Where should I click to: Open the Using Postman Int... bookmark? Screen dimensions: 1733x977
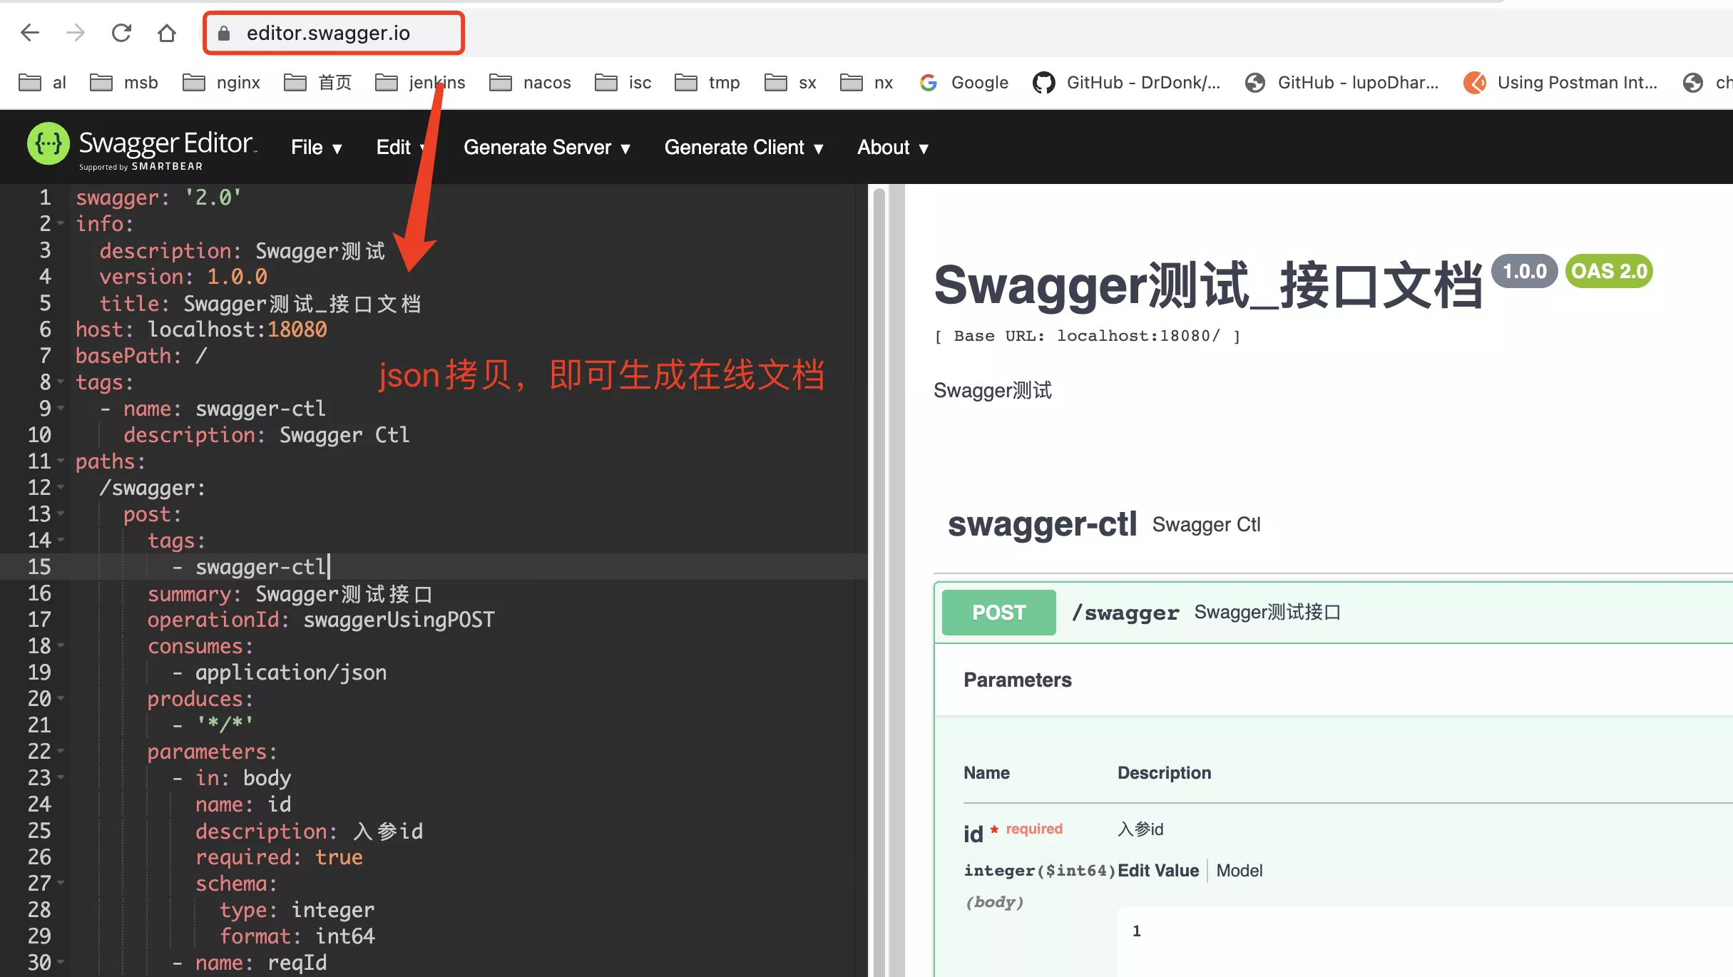point(1560,83)
